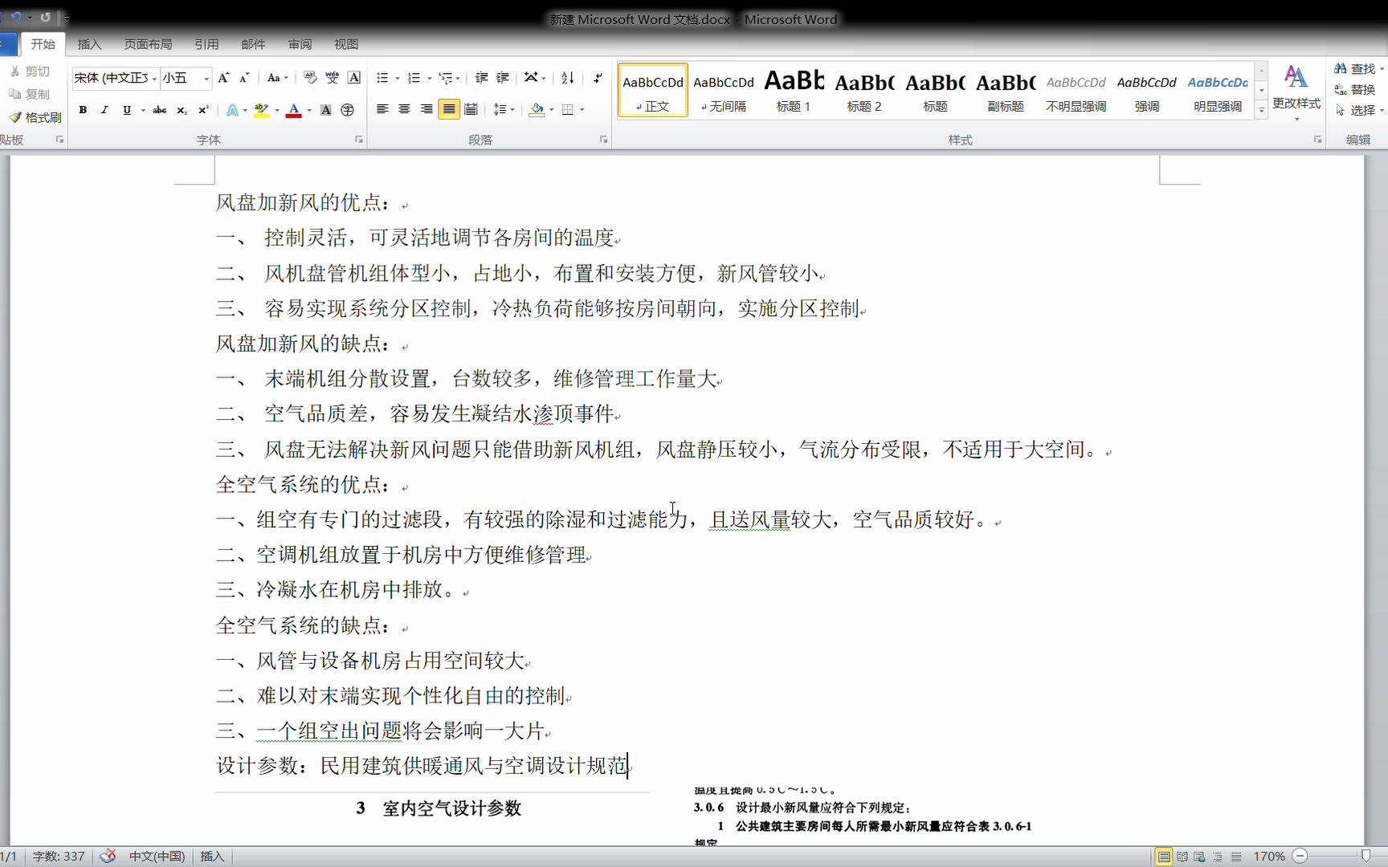Click the line spacing icon

tap(500, 109)
